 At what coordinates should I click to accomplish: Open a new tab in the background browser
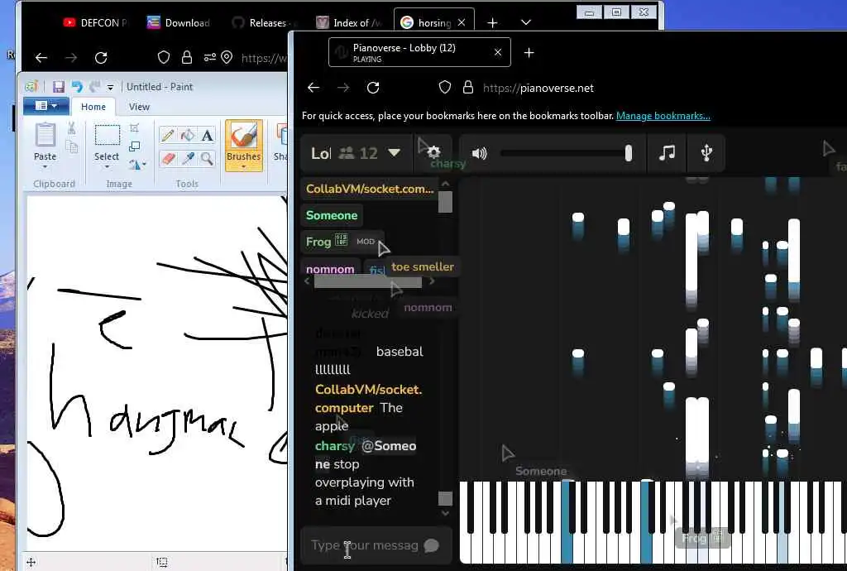click(x=492, y=22)
